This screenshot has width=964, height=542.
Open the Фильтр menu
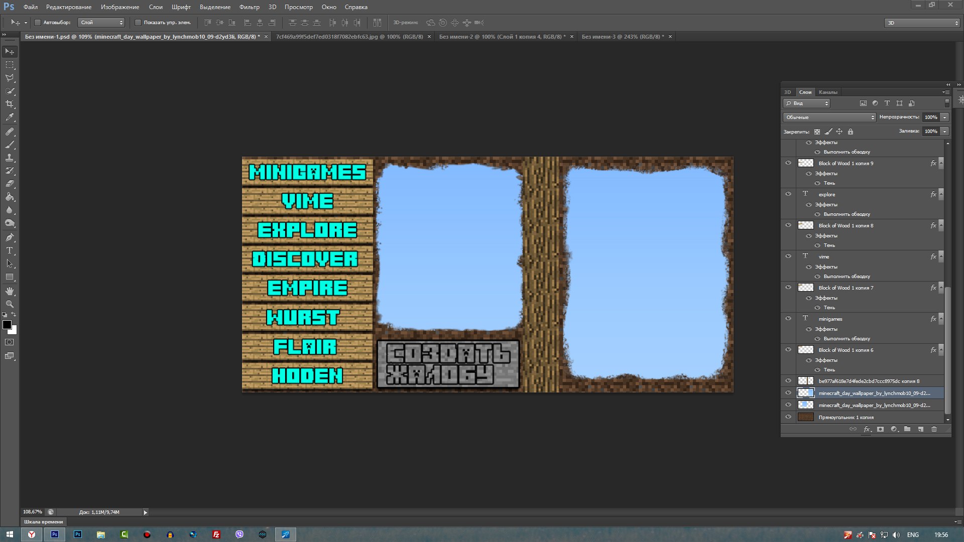coord(249,7)
